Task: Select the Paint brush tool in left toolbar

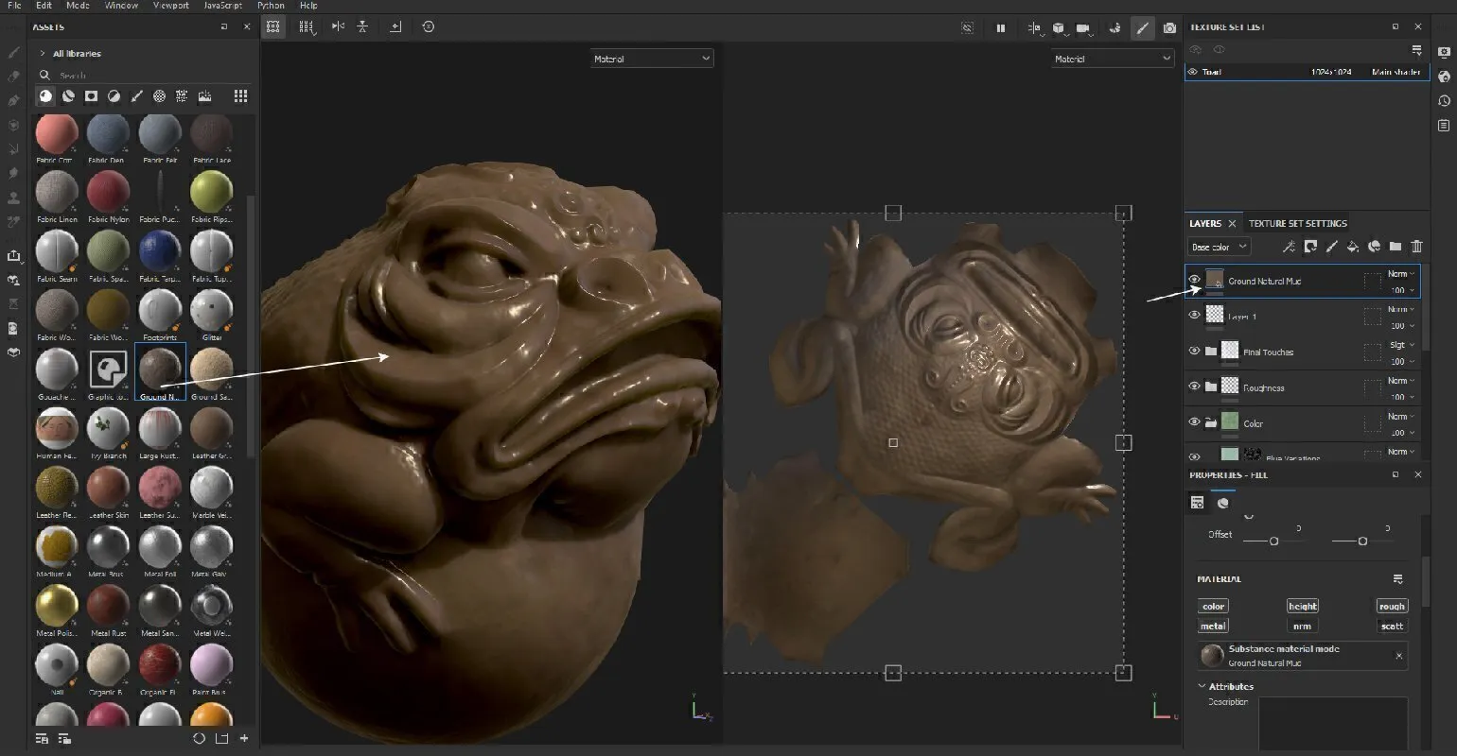Action: click(x=13, y=53)
